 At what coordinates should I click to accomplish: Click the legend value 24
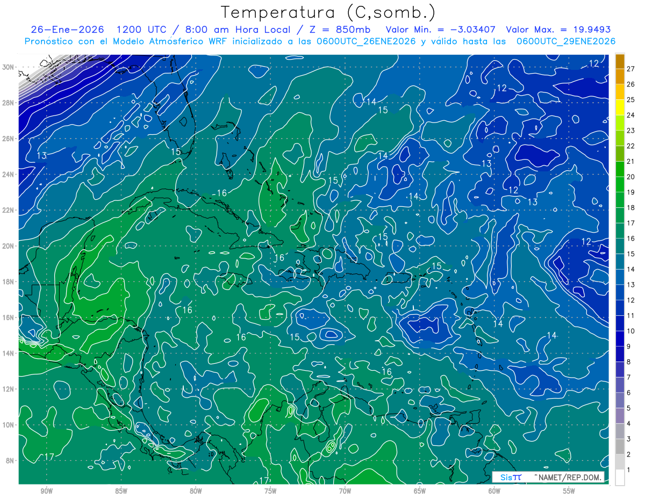tap(631, 115)
